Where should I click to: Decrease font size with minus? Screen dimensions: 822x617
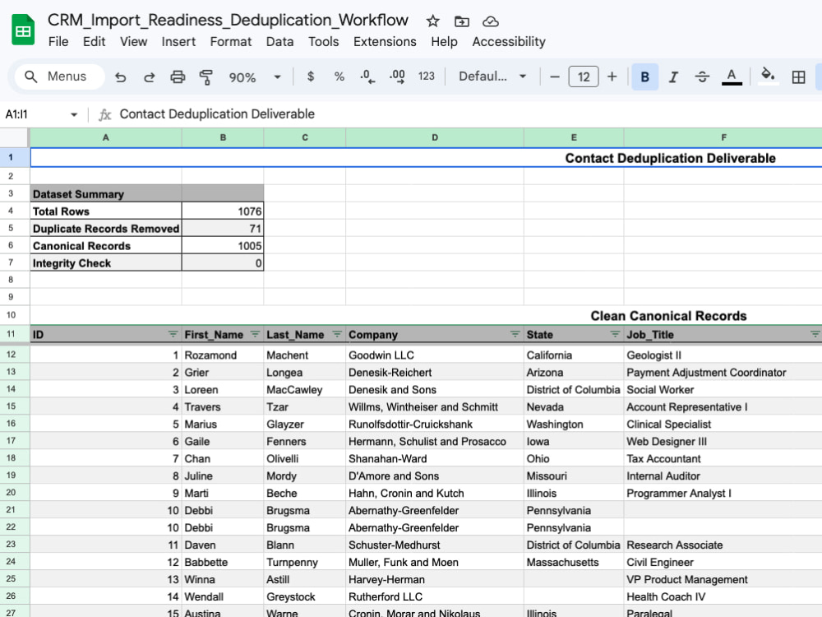(x=555, y=77)
